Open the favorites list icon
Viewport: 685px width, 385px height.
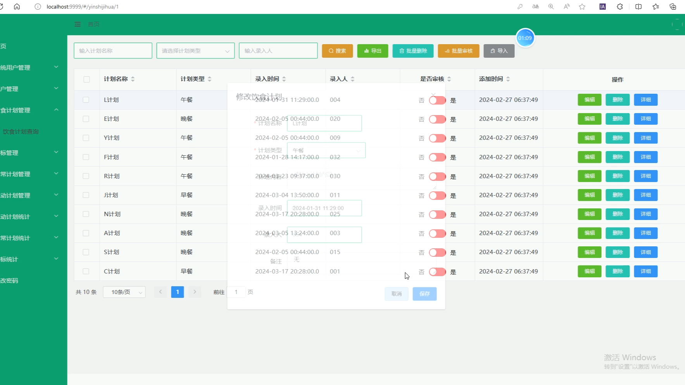coord(656,7)
